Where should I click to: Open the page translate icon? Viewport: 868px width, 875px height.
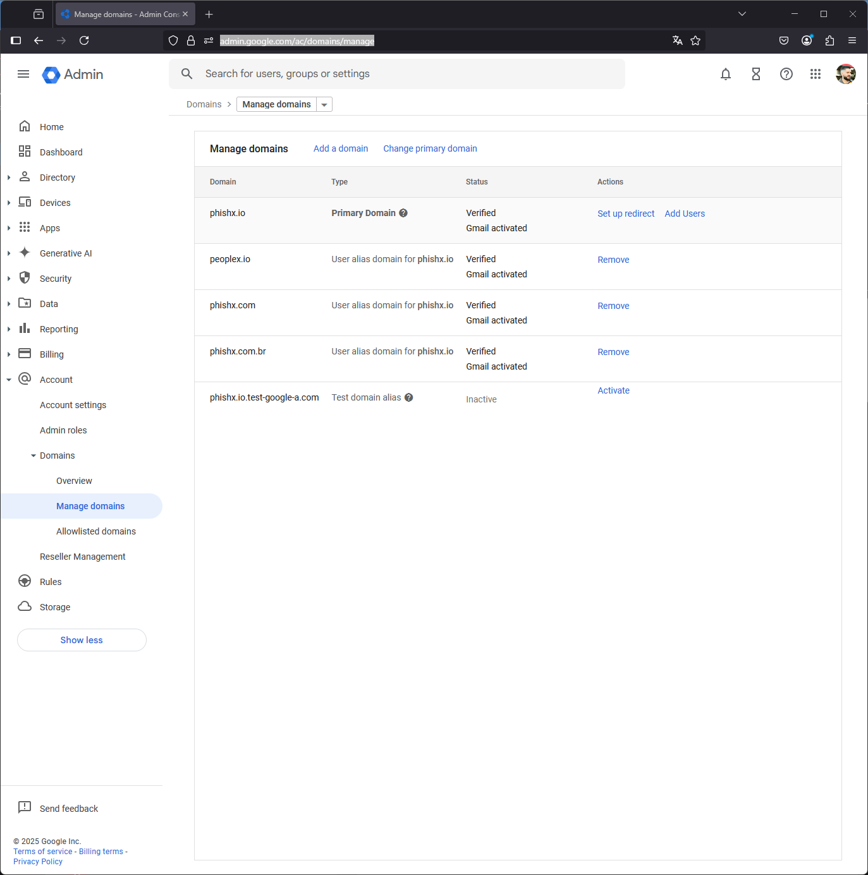click(x=678, y=40)
